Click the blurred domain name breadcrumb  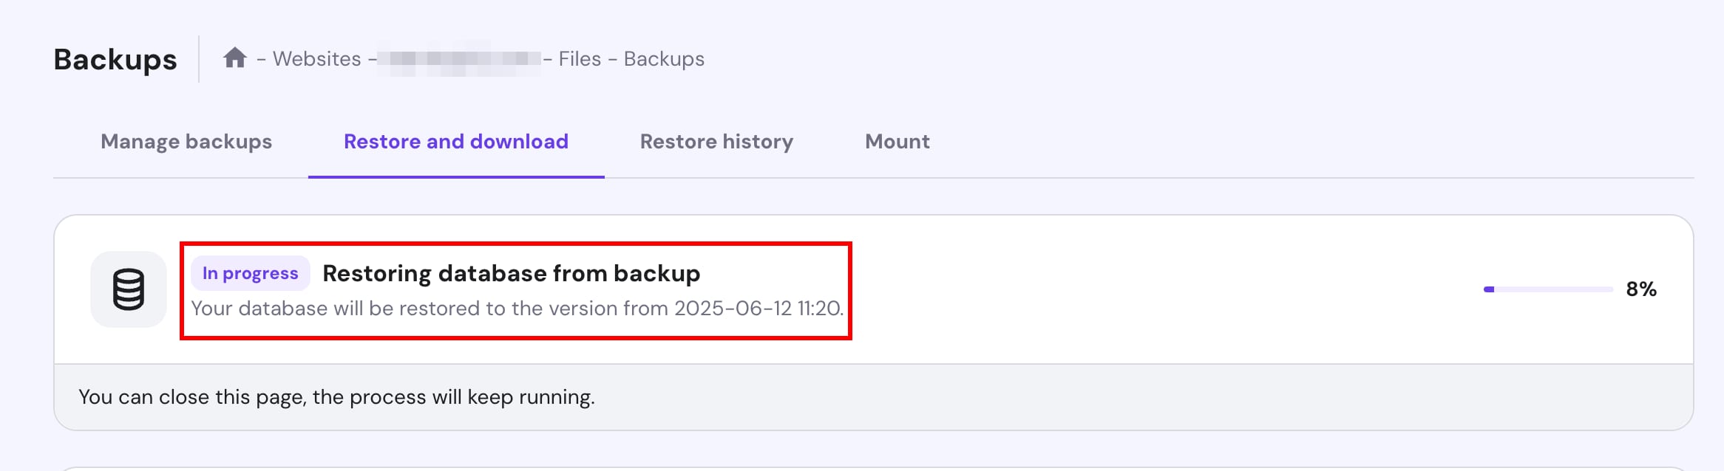tap(460, 59)
